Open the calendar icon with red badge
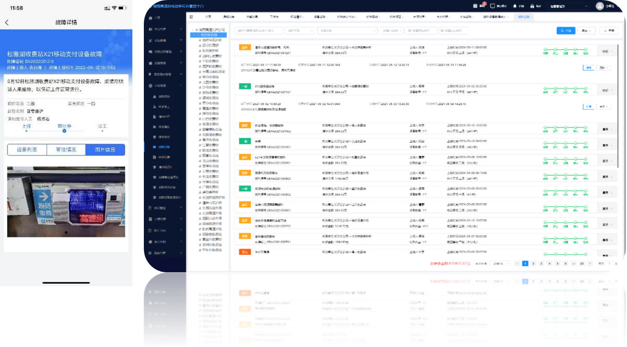 pos(475,6)
